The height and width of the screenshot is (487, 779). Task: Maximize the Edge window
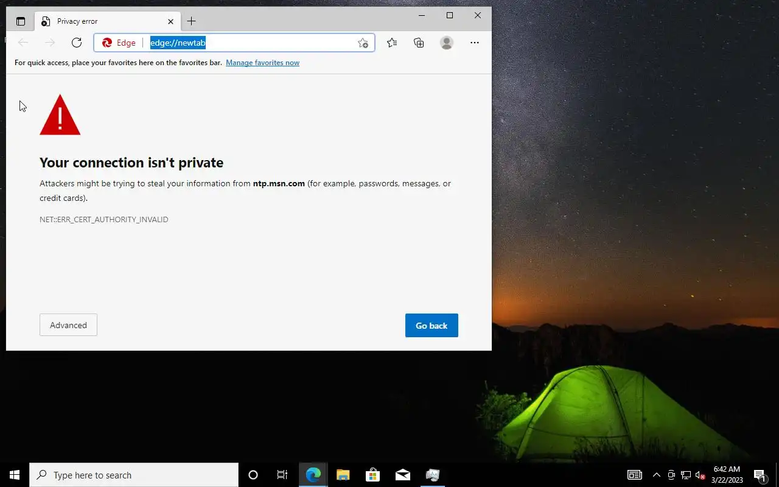pyautogui.click(x=450, y=15)
